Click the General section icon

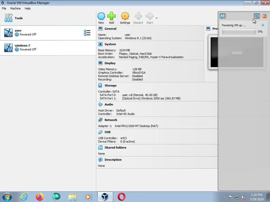pyautogui.click(x=100, y=28)
